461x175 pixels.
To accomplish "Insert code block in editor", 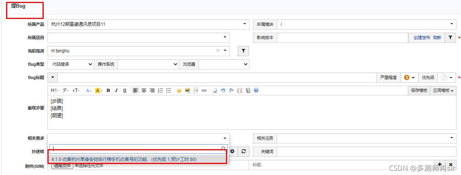I will coord(196,90).
